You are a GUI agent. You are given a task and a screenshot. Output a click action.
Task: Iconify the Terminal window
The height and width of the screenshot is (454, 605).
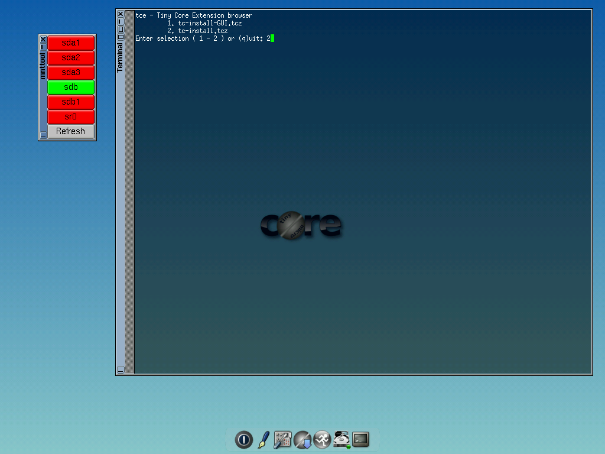121,22
